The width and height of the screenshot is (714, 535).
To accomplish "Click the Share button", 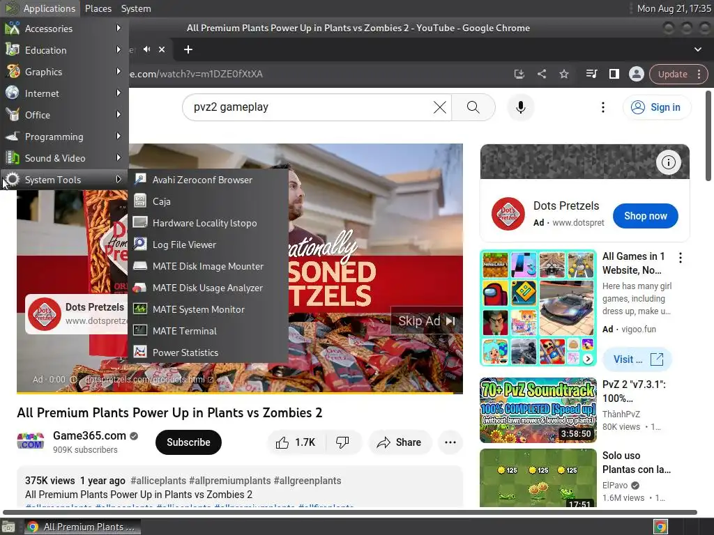I will click(x=400, y=442).
